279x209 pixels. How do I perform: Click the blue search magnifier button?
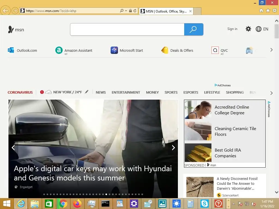pos(194,29)
